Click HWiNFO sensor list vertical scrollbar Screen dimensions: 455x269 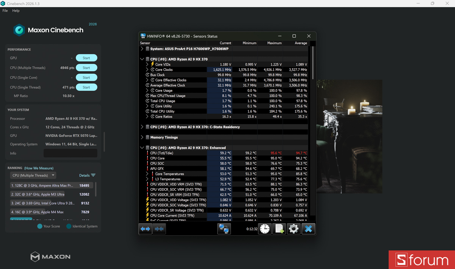coord(313,63)
